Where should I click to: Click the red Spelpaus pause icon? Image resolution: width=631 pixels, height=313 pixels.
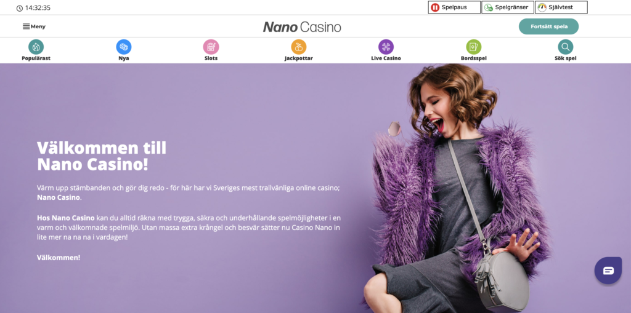[435, 7]
